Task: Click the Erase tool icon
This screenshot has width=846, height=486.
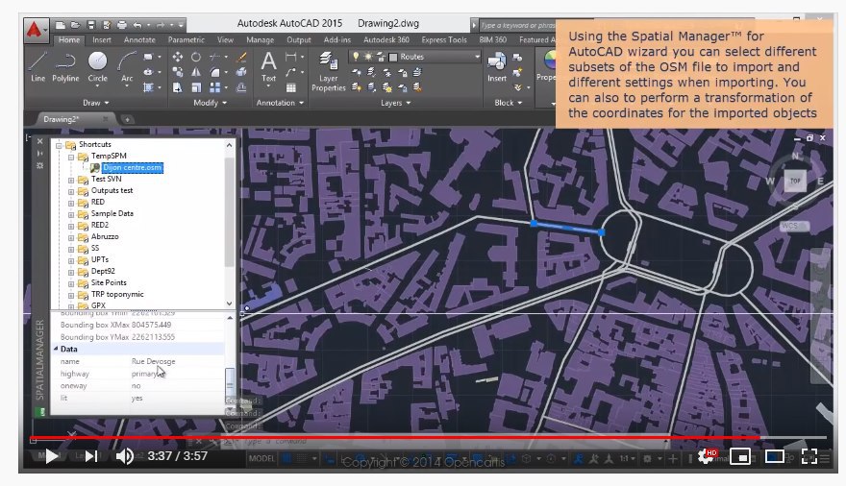Action: coord(241,57)
